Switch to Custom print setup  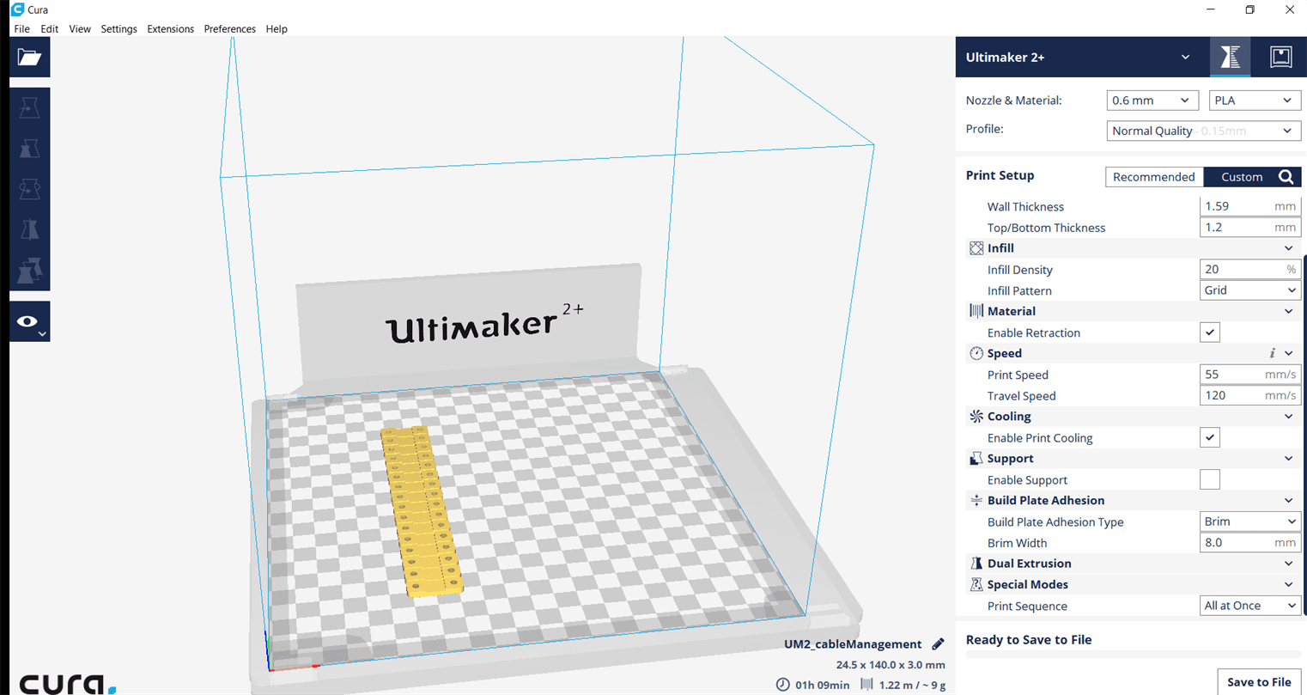pyautogui.click(x=1242, y=177)
